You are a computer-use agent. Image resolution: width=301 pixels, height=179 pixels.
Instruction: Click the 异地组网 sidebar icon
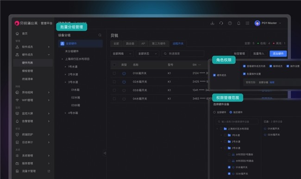point(17,92)
